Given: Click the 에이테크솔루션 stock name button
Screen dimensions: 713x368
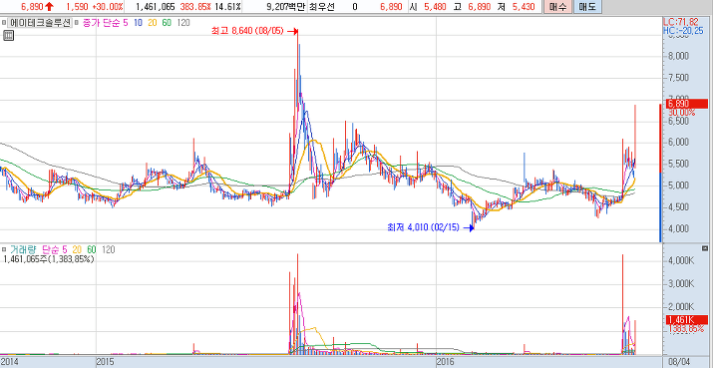Looking at the screenshot, I should [40, 23].
